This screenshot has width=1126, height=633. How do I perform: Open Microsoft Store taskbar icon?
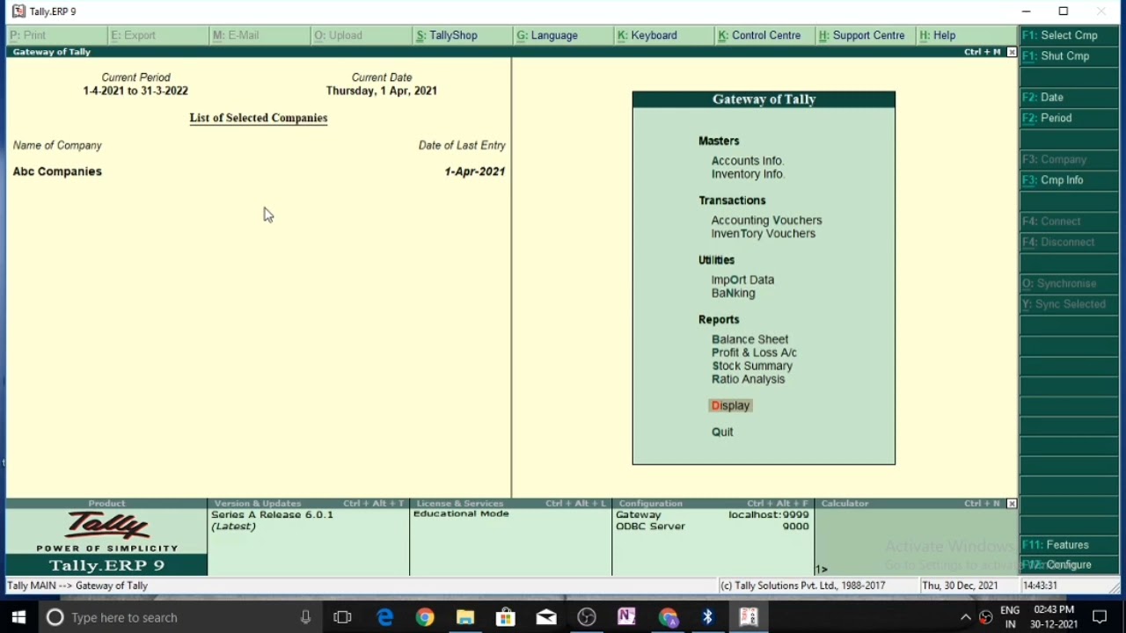506,617
